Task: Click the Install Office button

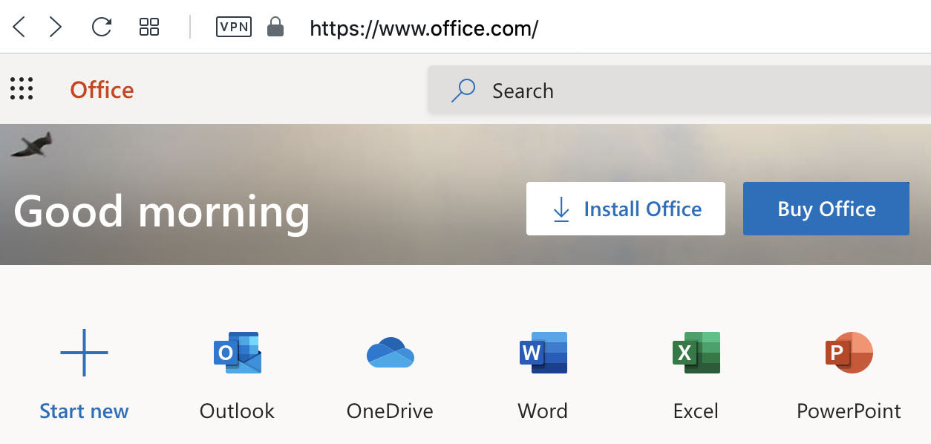Action: click(626, 209)
